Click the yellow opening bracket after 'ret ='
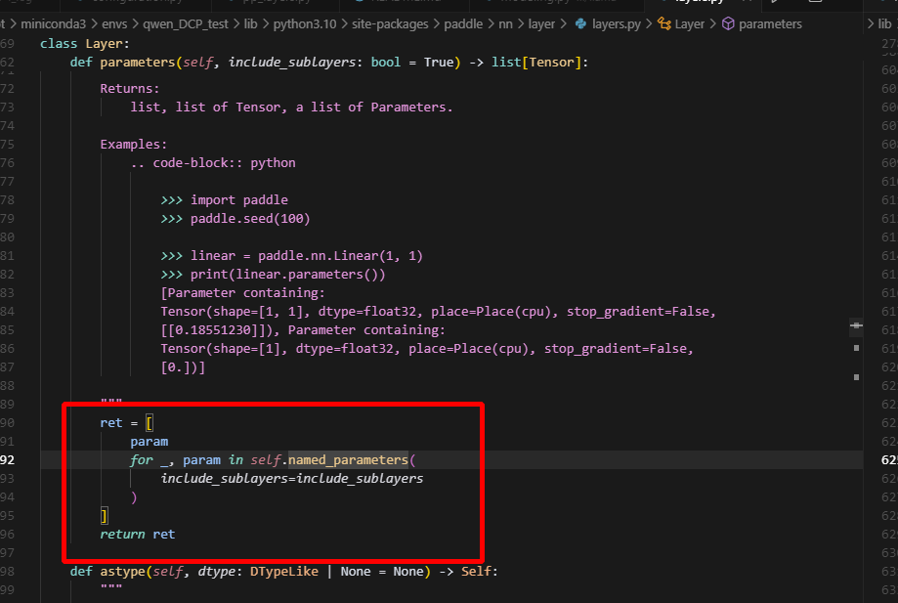This screenshot has height=603, width=898. point(150,423)
